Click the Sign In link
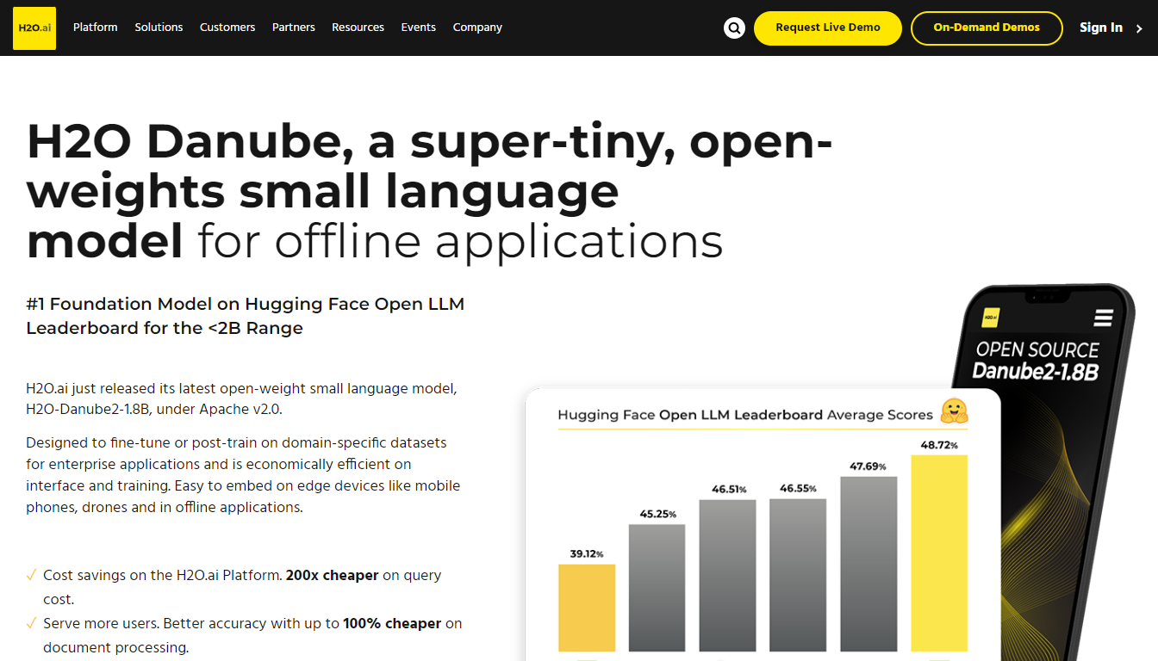 click(1100, 28)
